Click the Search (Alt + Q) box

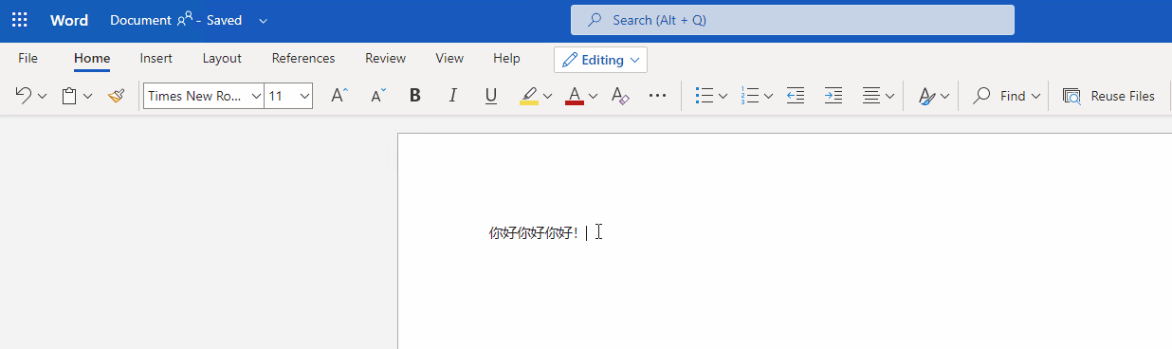pyautogui.click(x=793, y=20)
